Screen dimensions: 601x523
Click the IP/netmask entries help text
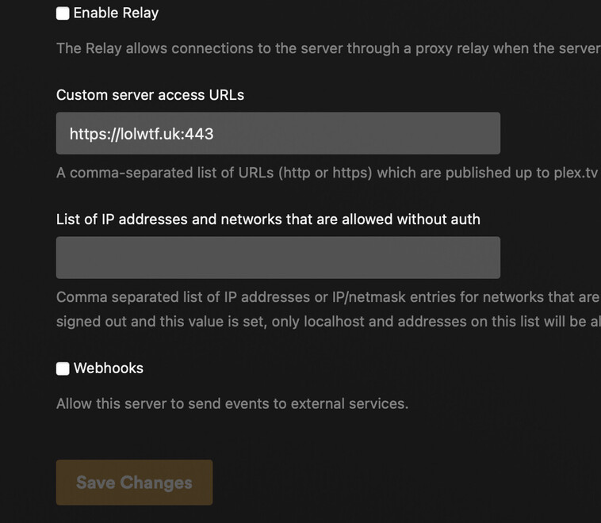click(317, 298)
